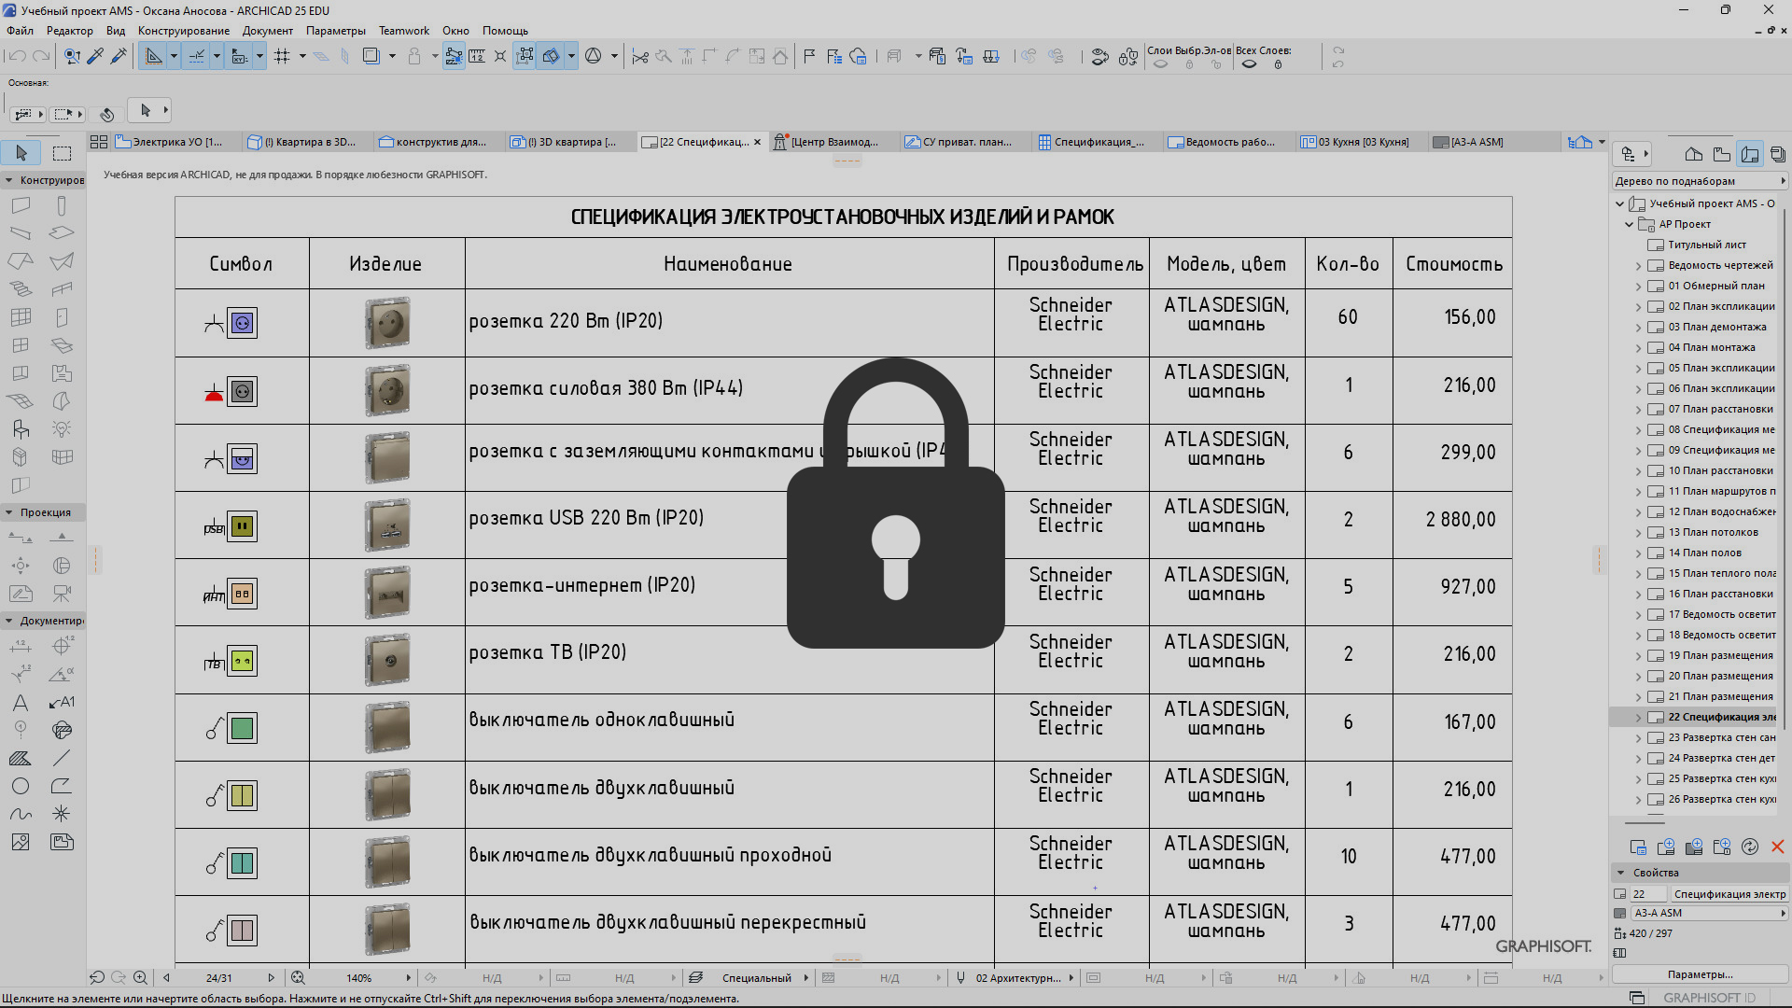Open the Специальный pen set selector
Image resolution: width=1792 pixels, height=1008 pixels.
click(756, 978)
